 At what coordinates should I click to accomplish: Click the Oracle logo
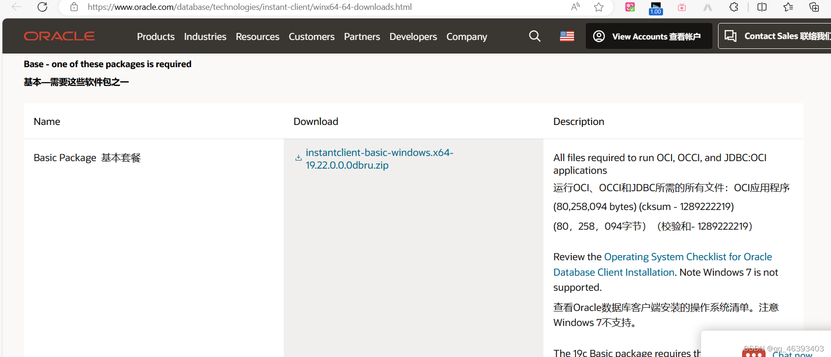coord(59,36)
